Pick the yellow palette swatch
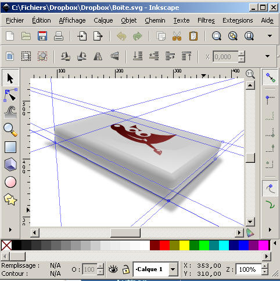 click(x=185, y=245)
